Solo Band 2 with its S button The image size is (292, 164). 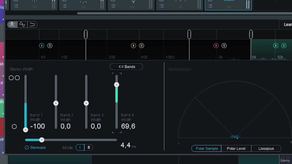(141, 46)
